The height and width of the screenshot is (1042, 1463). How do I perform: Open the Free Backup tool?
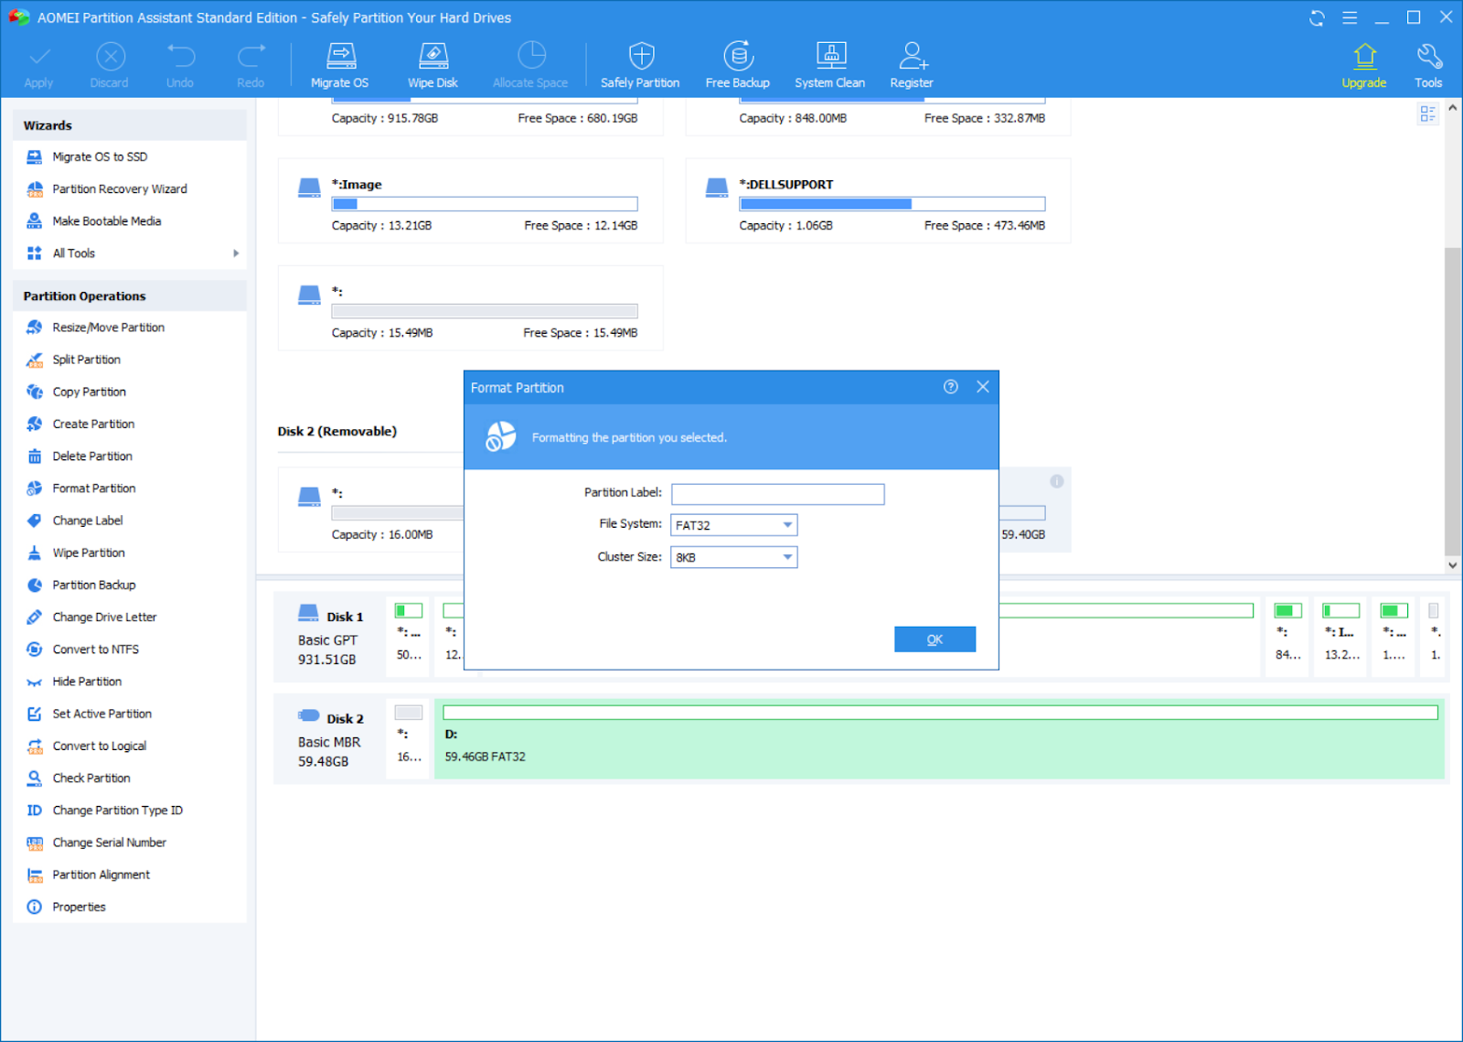[737, 65]
